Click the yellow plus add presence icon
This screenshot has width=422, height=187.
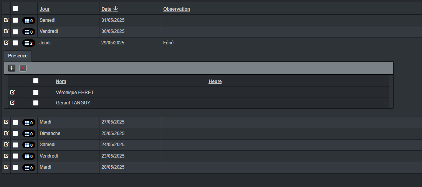pyautogui.click(x=12, y=68)
